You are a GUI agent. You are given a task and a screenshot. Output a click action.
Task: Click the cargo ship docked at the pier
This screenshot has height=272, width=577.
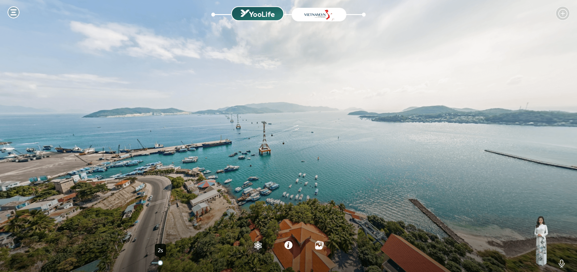pyautogui.click(x=216, y=143)
